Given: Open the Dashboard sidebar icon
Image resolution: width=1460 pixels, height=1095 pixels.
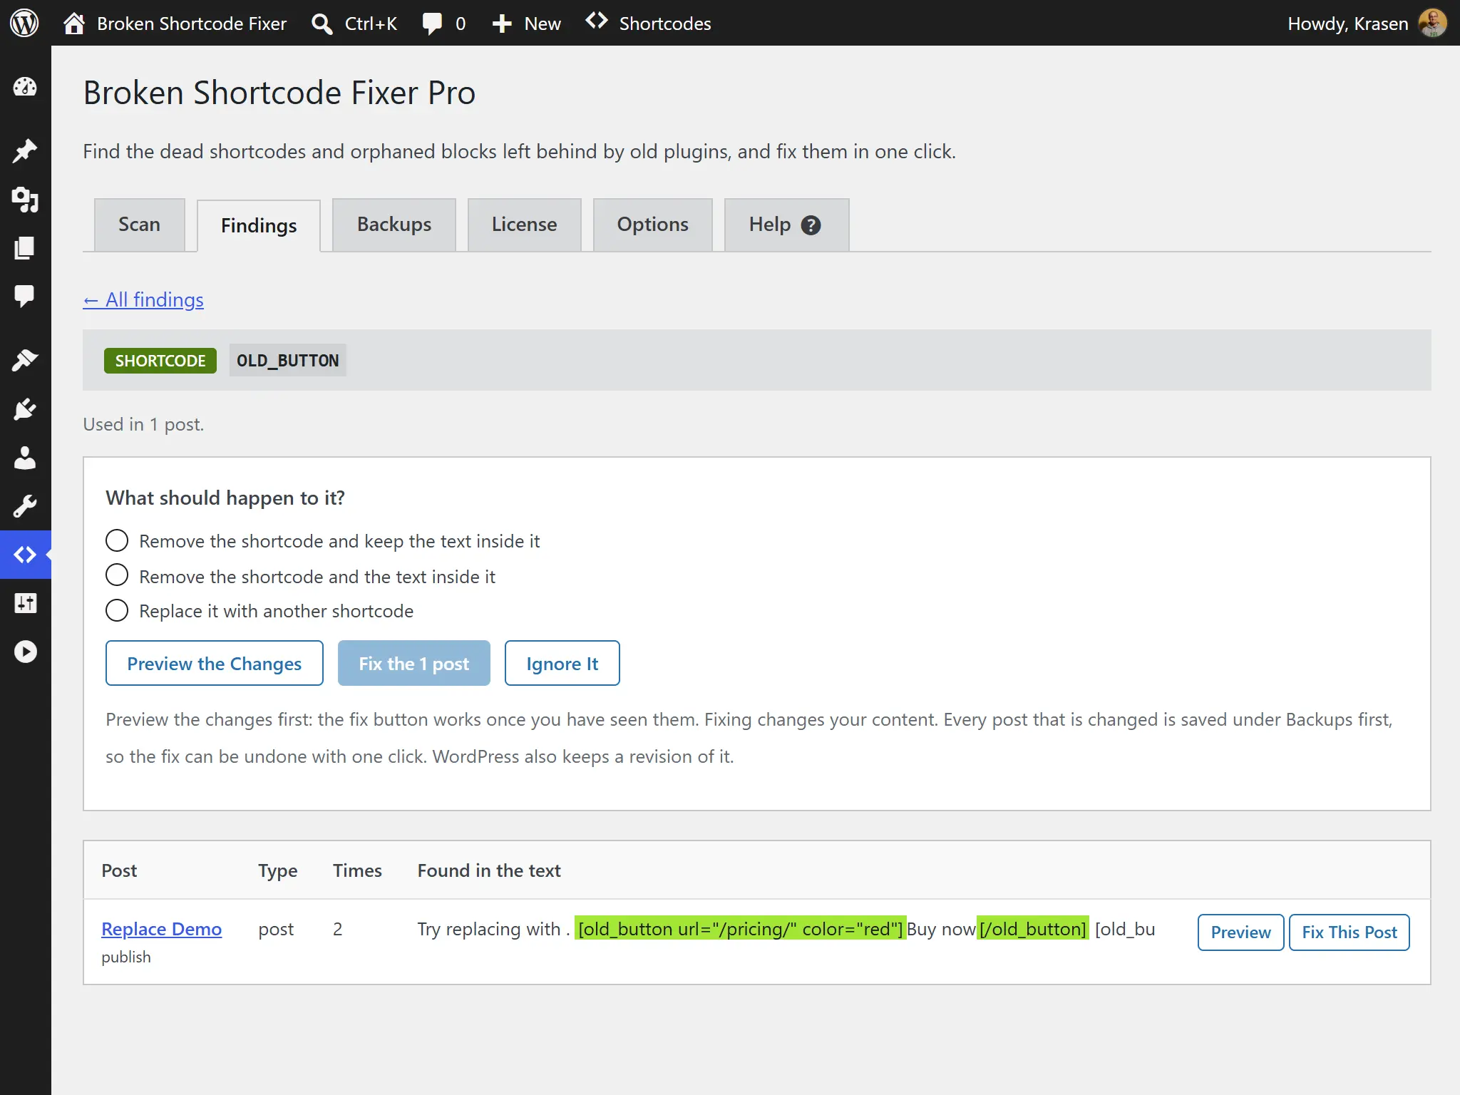Looking at the screenshot, I should click(x=25, y=87).
